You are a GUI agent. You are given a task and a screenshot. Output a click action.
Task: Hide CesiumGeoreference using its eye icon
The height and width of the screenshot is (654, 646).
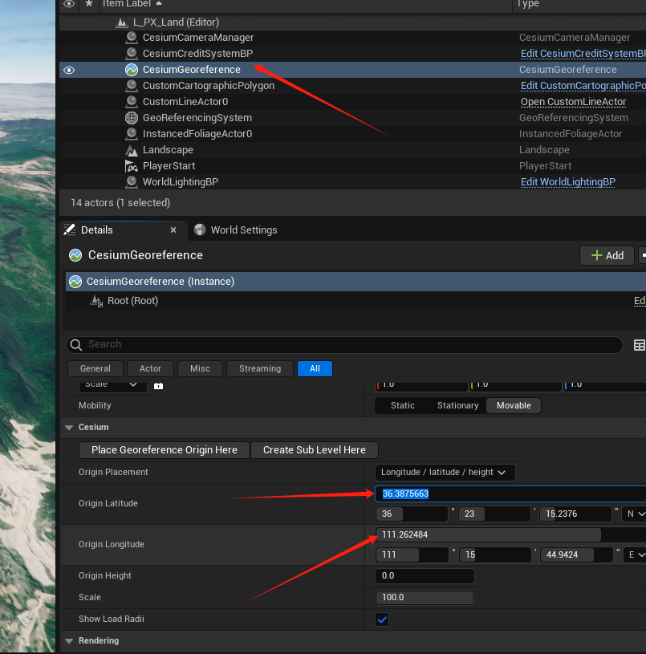point(69,70)
